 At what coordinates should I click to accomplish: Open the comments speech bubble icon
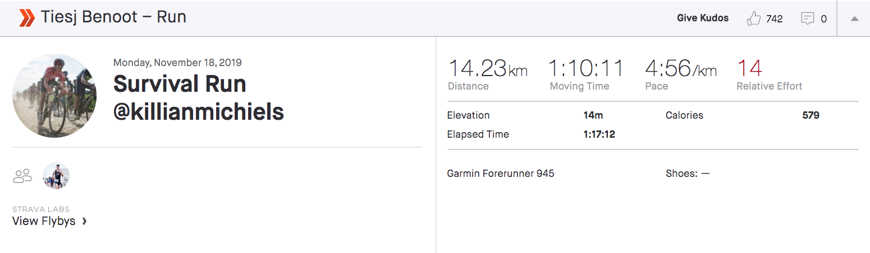point(807,18)
